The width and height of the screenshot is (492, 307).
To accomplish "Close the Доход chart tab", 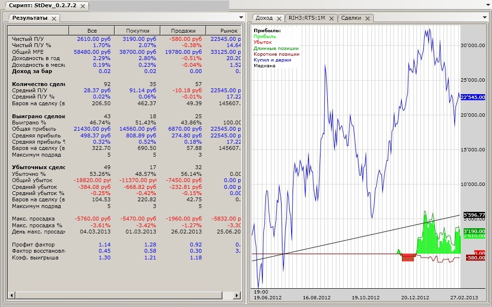I will coord(279,18).
